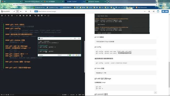The image size is (170, 96).
Task: Switch HackMD to split both-view mode
Action: pyautogui.click(x=18, y=11)
